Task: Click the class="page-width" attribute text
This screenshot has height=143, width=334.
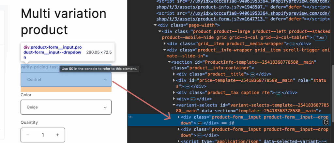Action: [194, 25]
